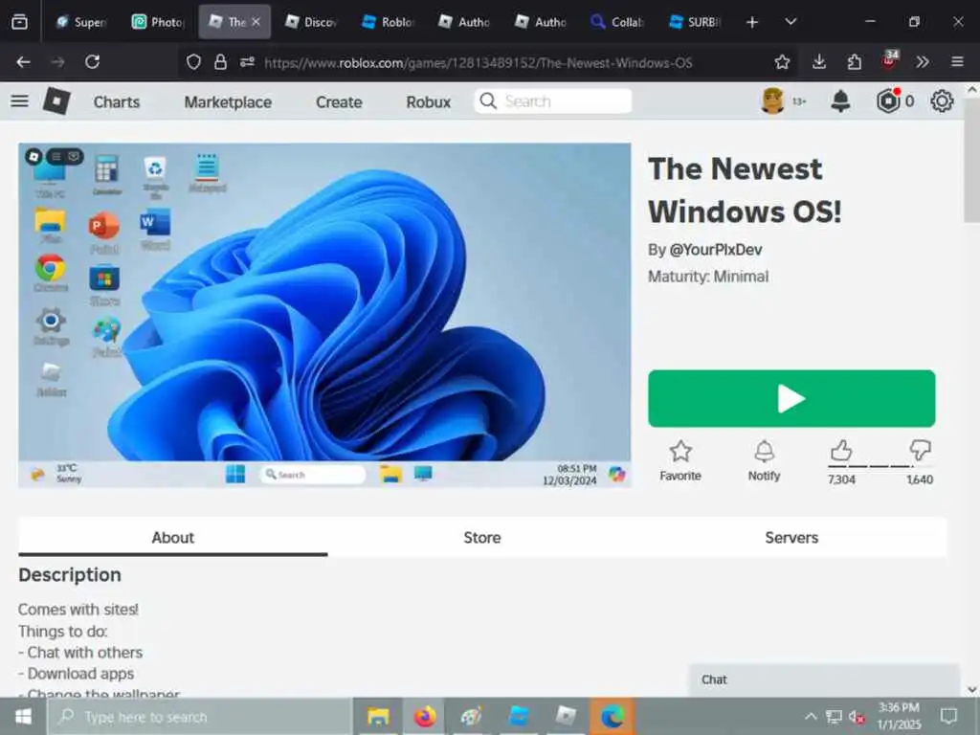Image resolution: width=980 pixels, height=735 pixels.
Task: Switch to the Photo browser tab
Action: click(158, 22)
